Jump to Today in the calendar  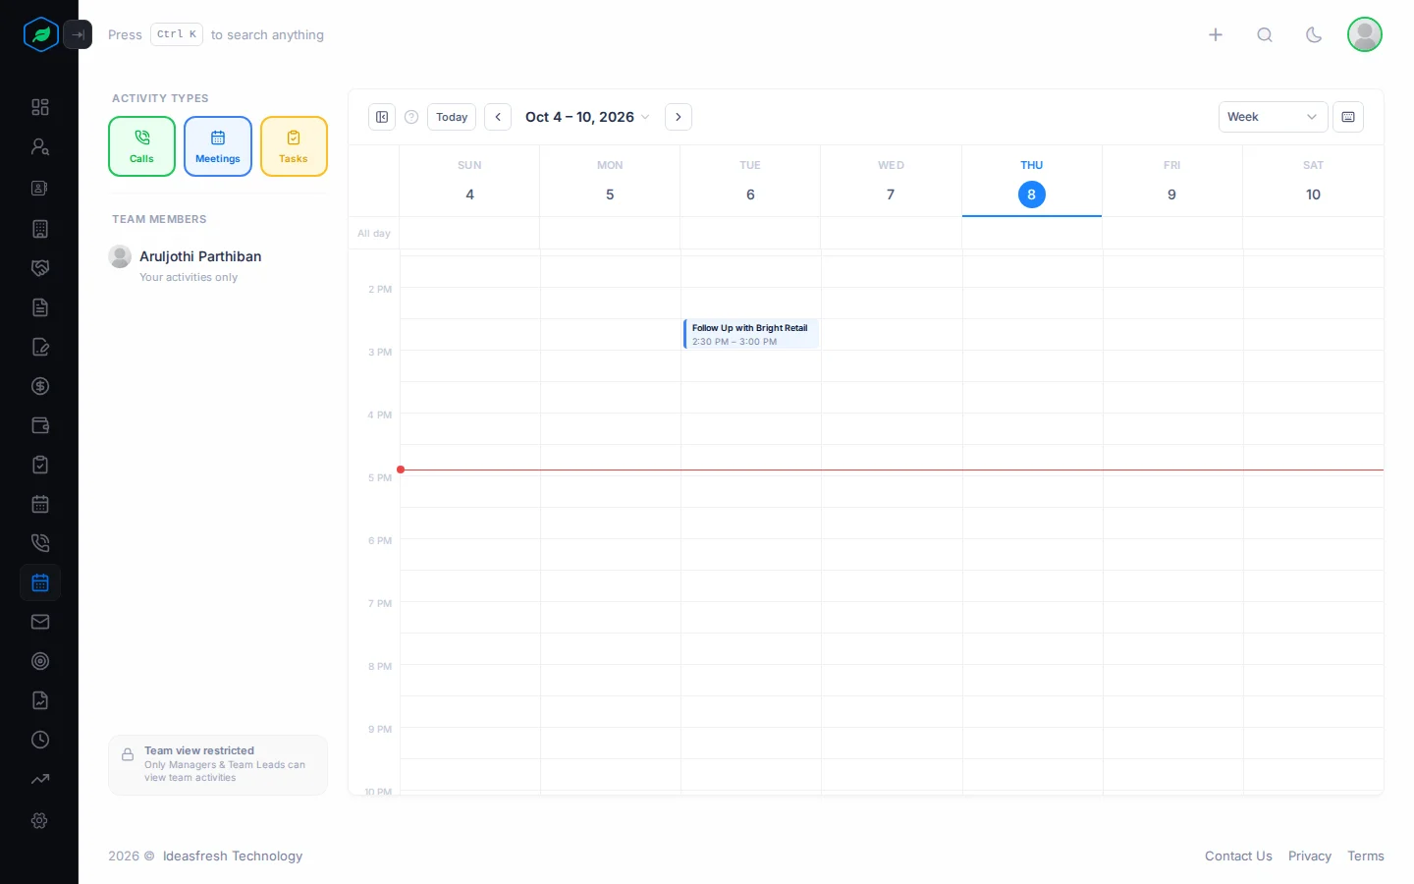pos(452,117)
